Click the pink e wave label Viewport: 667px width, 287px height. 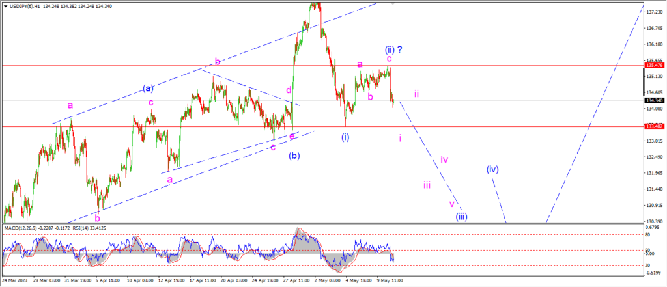pos(292,136)
